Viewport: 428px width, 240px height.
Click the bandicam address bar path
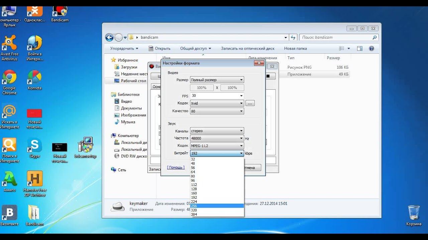[149, 37]
